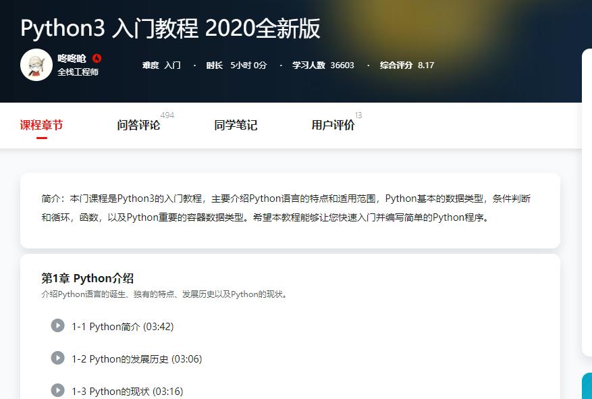Click the red flame badge beside 咚咚呛

click(97, 59)
